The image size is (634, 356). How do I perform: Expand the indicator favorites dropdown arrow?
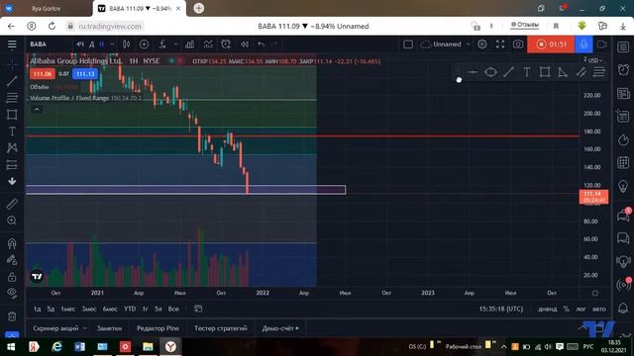tap(175, 44)
